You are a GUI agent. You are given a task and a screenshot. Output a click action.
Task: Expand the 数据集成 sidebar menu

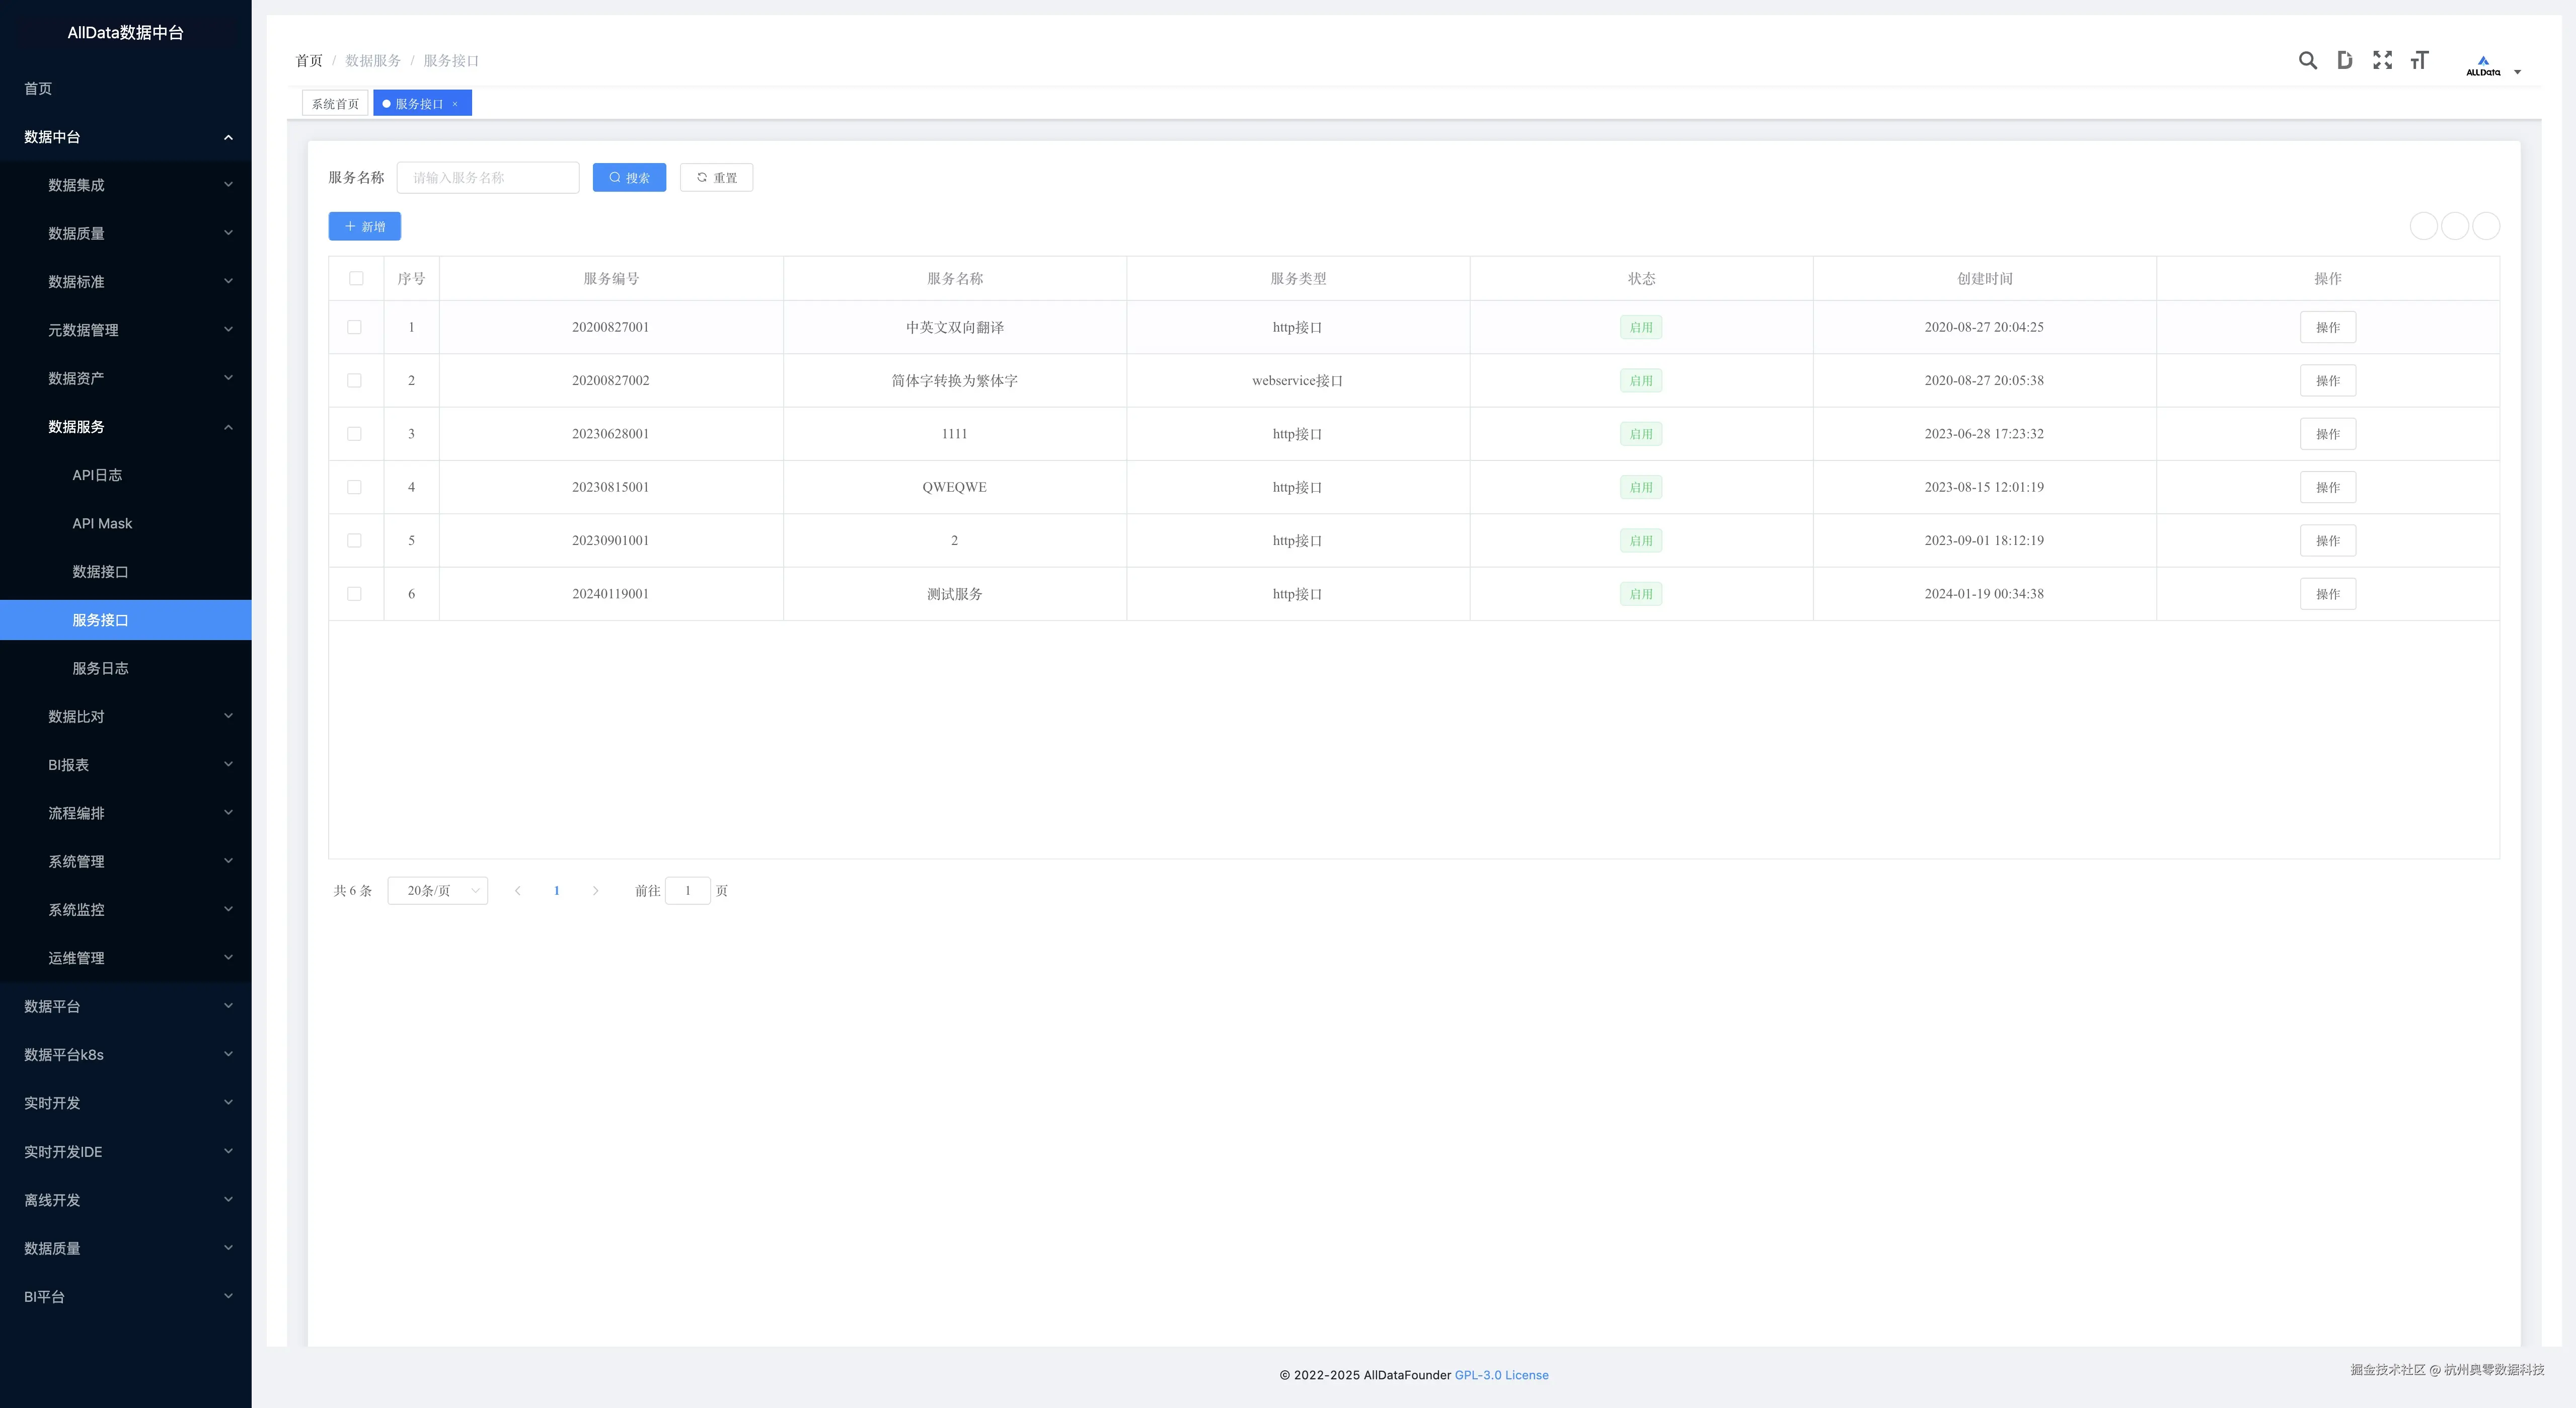pos(126,185)
